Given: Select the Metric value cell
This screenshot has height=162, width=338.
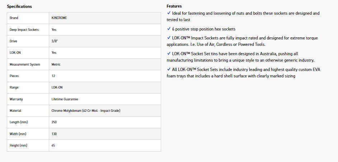Looking at the screenshot, I should pyautogui.click(x=56, y=65).
